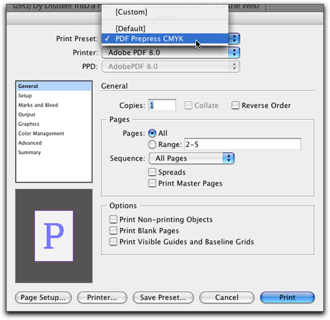Screen dimensions: 330x320
Task: Open the Print Preset dropdown arrows
Action: [x=234, y=39]
